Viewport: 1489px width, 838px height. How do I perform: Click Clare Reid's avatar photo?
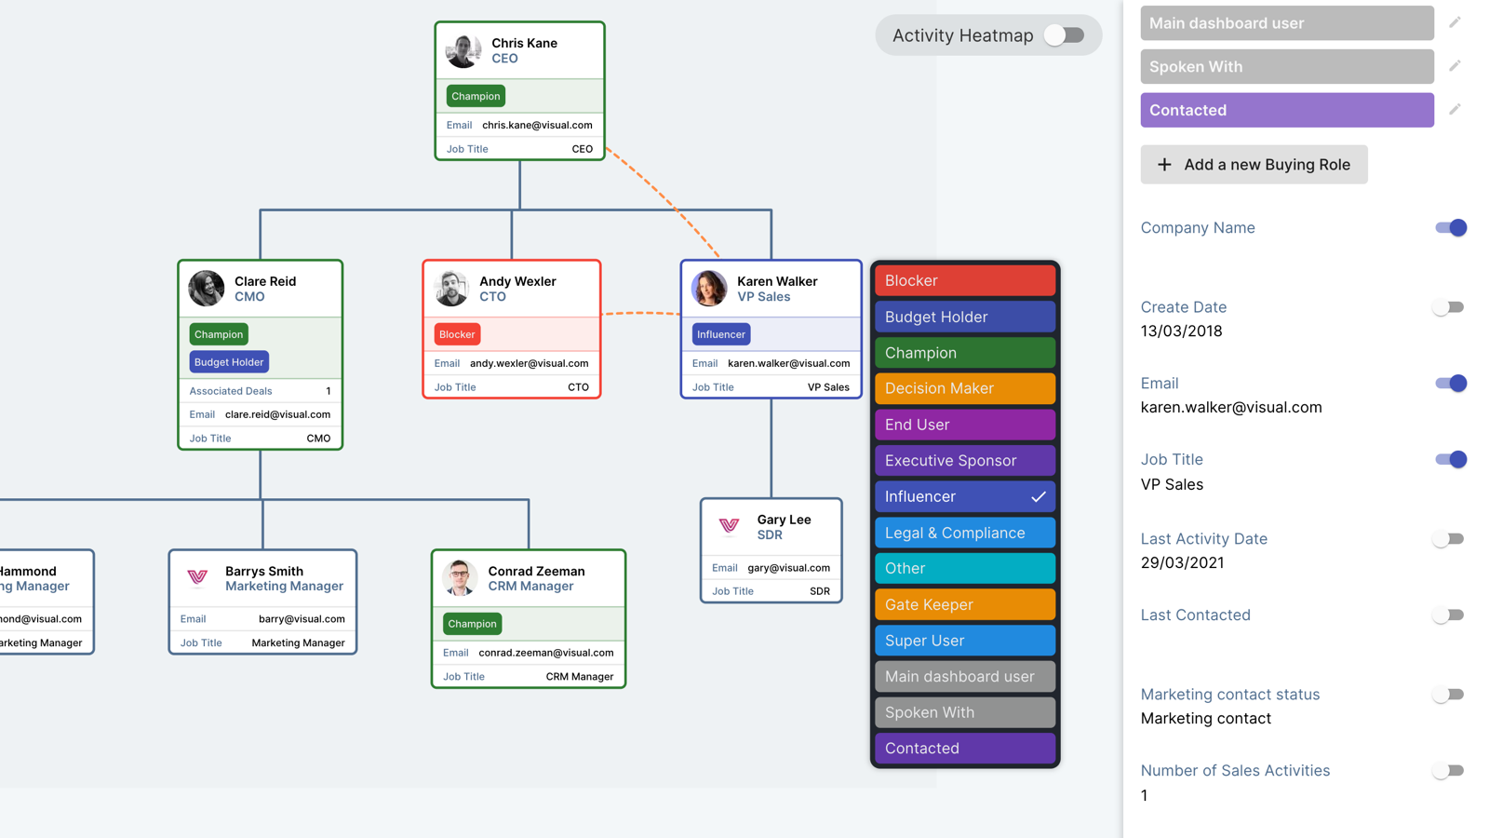click(207, 288)
